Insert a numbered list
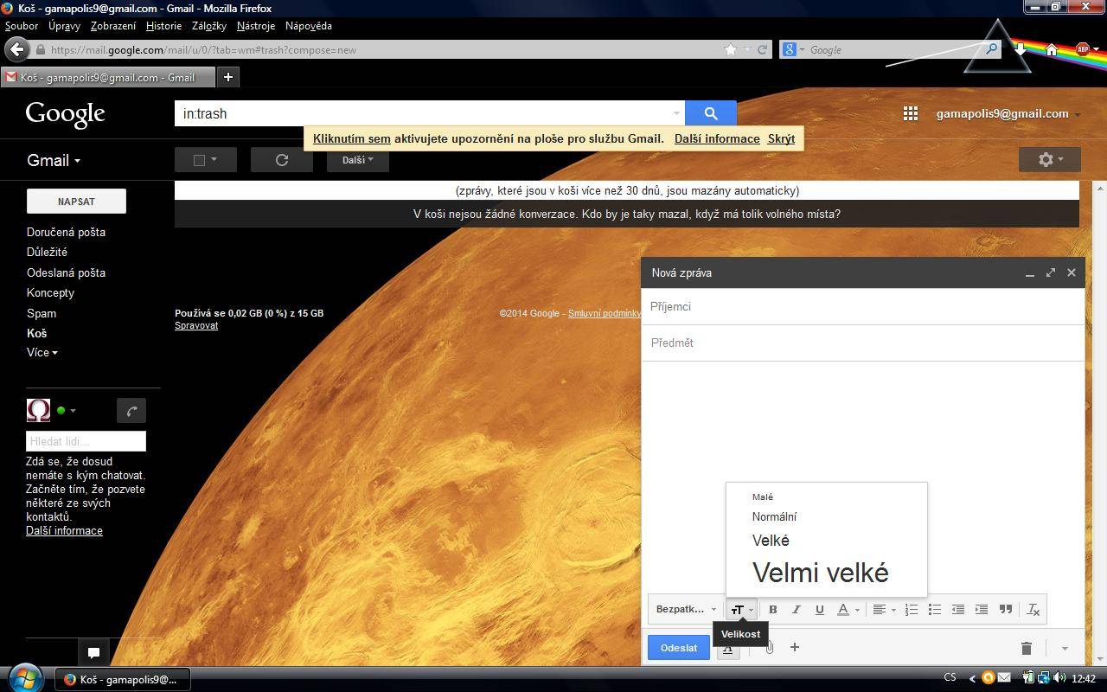Screen dimensions: 1107x692 [x=912, y=609]
